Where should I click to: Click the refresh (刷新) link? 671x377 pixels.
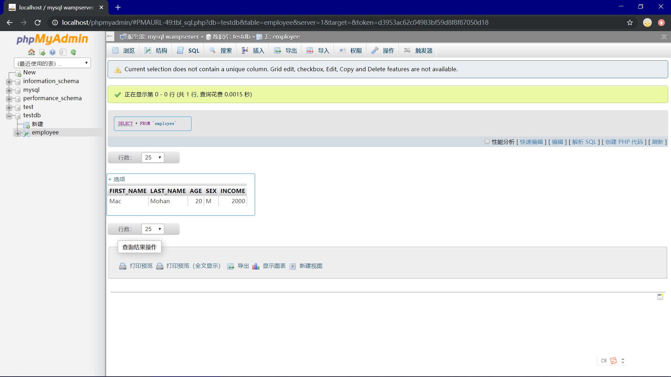click(657, 142)
